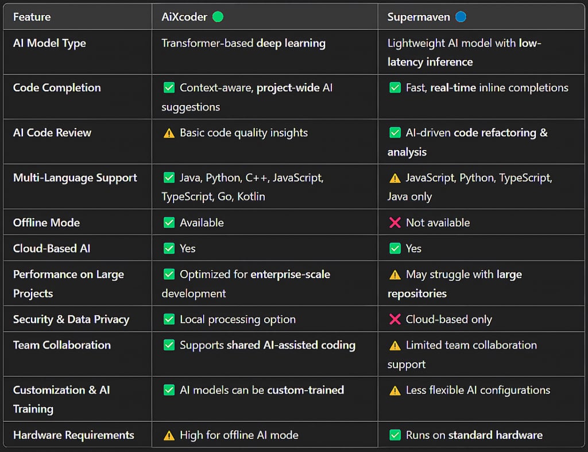Viewport: 588px width, 452px height.
Task: Select the 'Feature' column header
Action: pos(32,17)
